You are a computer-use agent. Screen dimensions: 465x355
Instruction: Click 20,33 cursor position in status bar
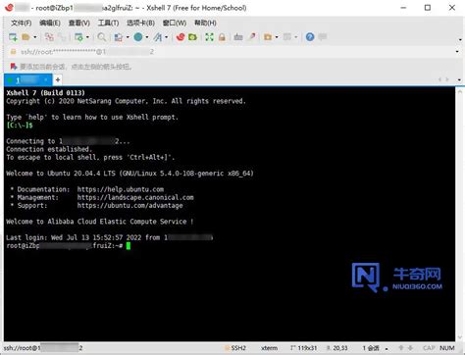click(x=337, y=348)
